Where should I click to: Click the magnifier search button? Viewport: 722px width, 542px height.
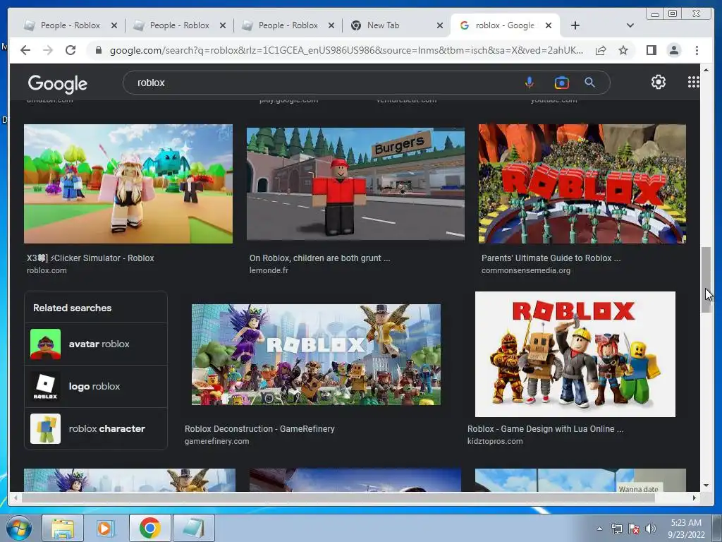590,83
